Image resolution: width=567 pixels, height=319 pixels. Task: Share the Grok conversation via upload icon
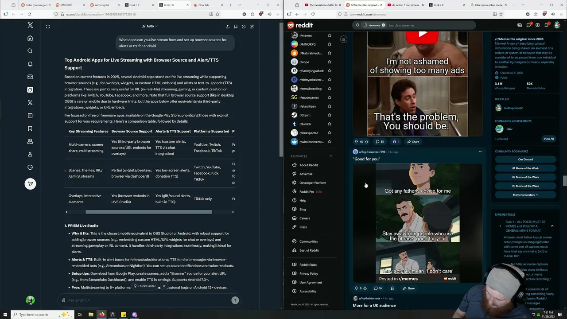tap(228, 27)
